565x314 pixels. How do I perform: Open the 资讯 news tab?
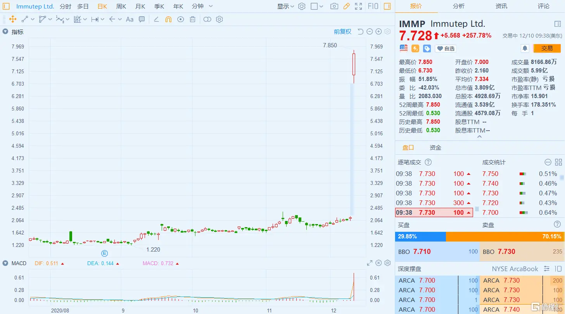[x=501, y=6]
